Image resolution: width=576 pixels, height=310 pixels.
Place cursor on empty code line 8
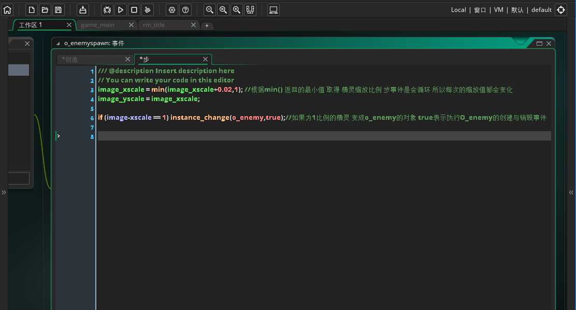324,136
